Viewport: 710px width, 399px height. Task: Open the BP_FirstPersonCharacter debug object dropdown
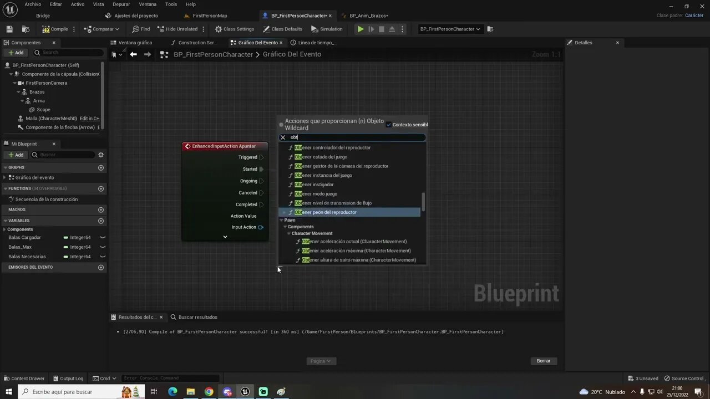point(450,29)
